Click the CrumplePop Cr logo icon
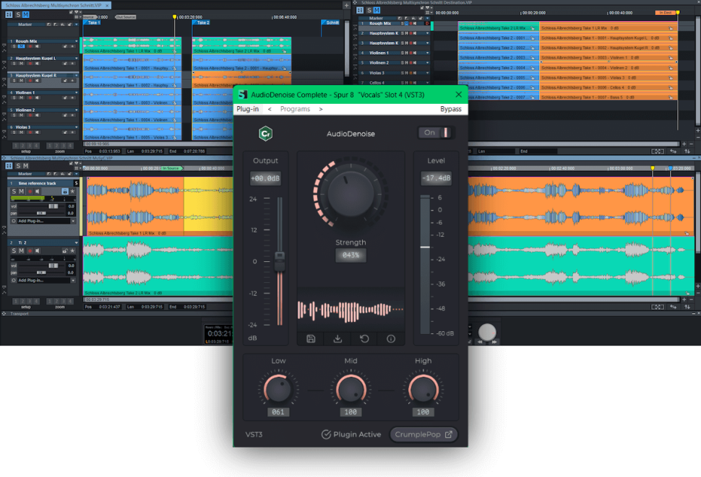Screen dimensions: 701x477 (x=266, y=133)
